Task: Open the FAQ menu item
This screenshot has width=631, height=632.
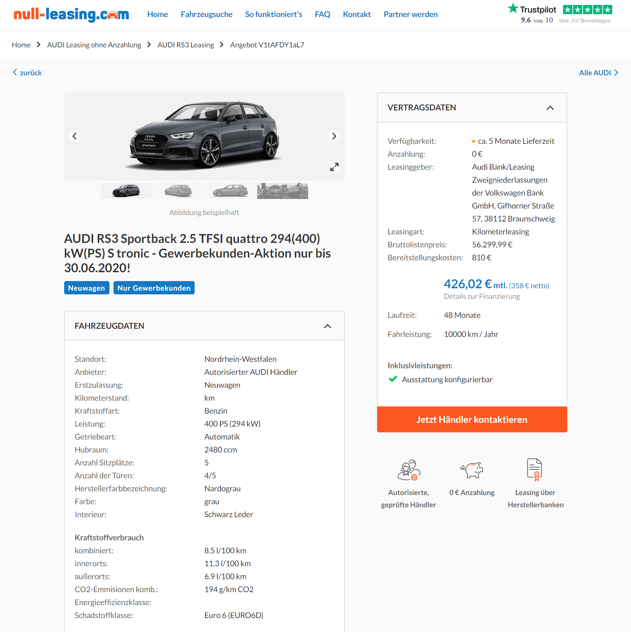Action: [x=322, y=14]
